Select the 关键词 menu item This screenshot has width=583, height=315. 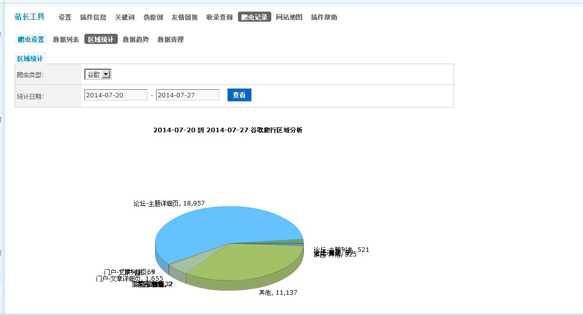point(125,17)
